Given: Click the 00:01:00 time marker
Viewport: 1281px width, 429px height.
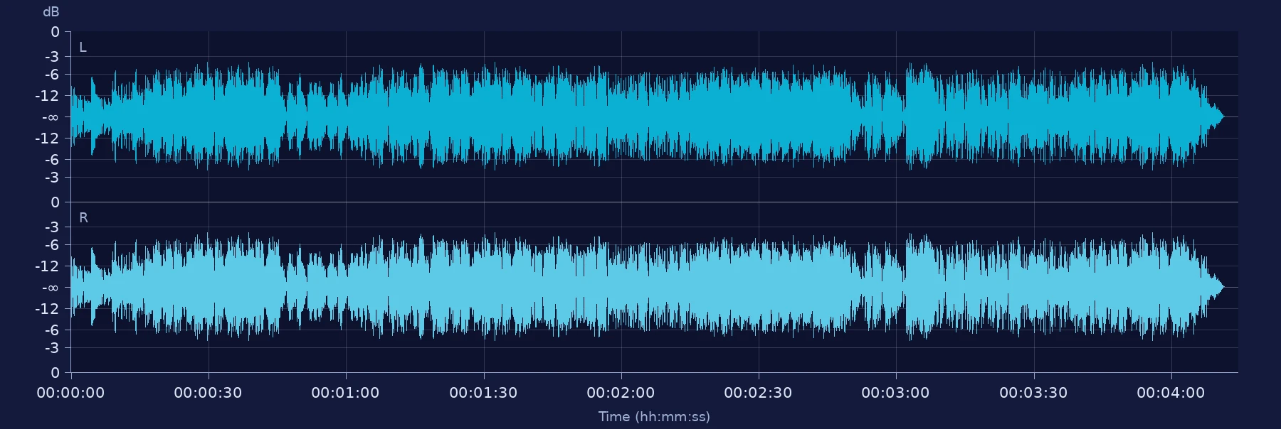Looking at the screenshot, I should tap(345, 393).
